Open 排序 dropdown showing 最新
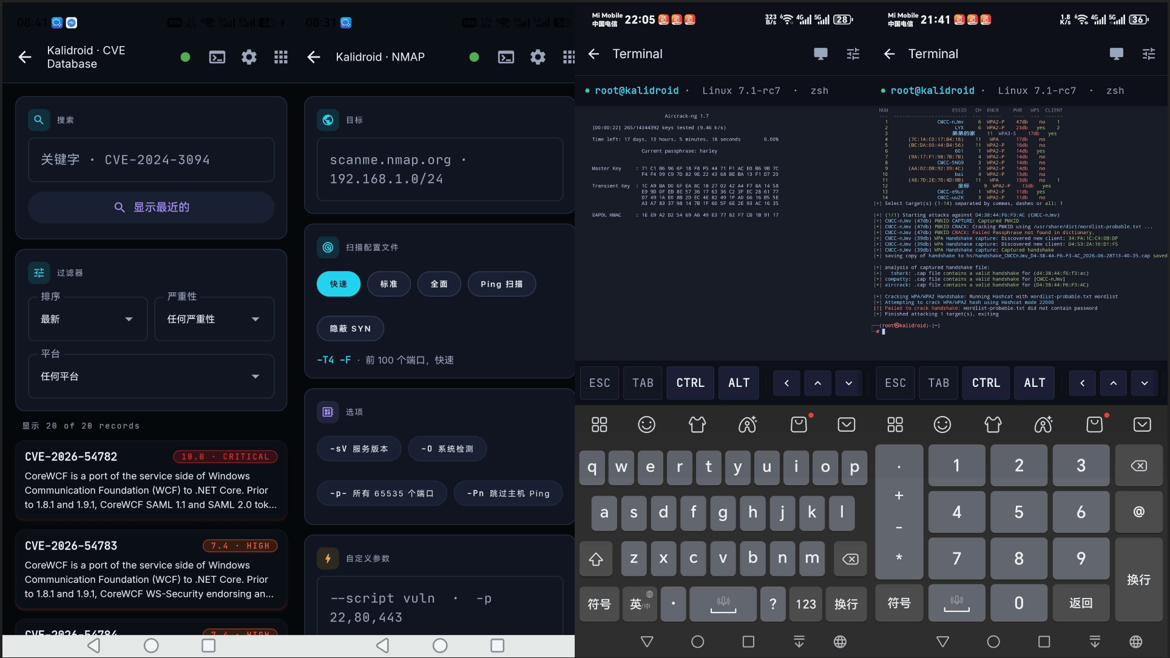This screenshot has width=1170, height=658. pos(88,319)
